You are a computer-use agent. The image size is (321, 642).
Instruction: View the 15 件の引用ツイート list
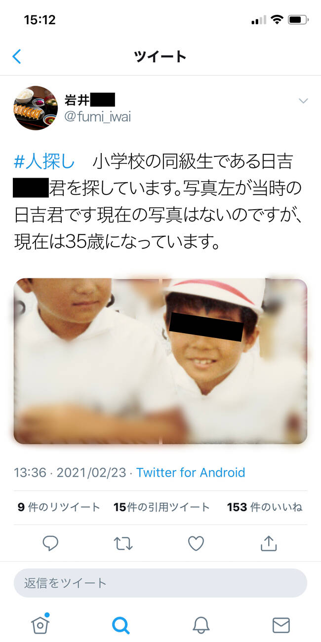pos(161,507)
